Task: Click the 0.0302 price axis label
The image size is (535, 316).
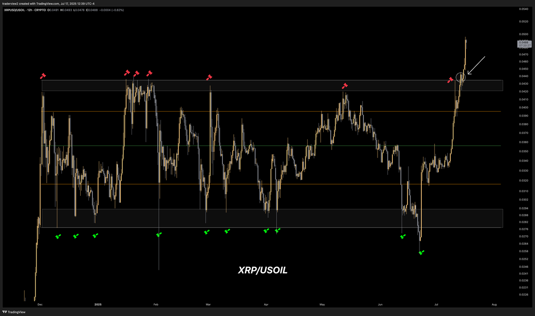Action: pos(523,200)
